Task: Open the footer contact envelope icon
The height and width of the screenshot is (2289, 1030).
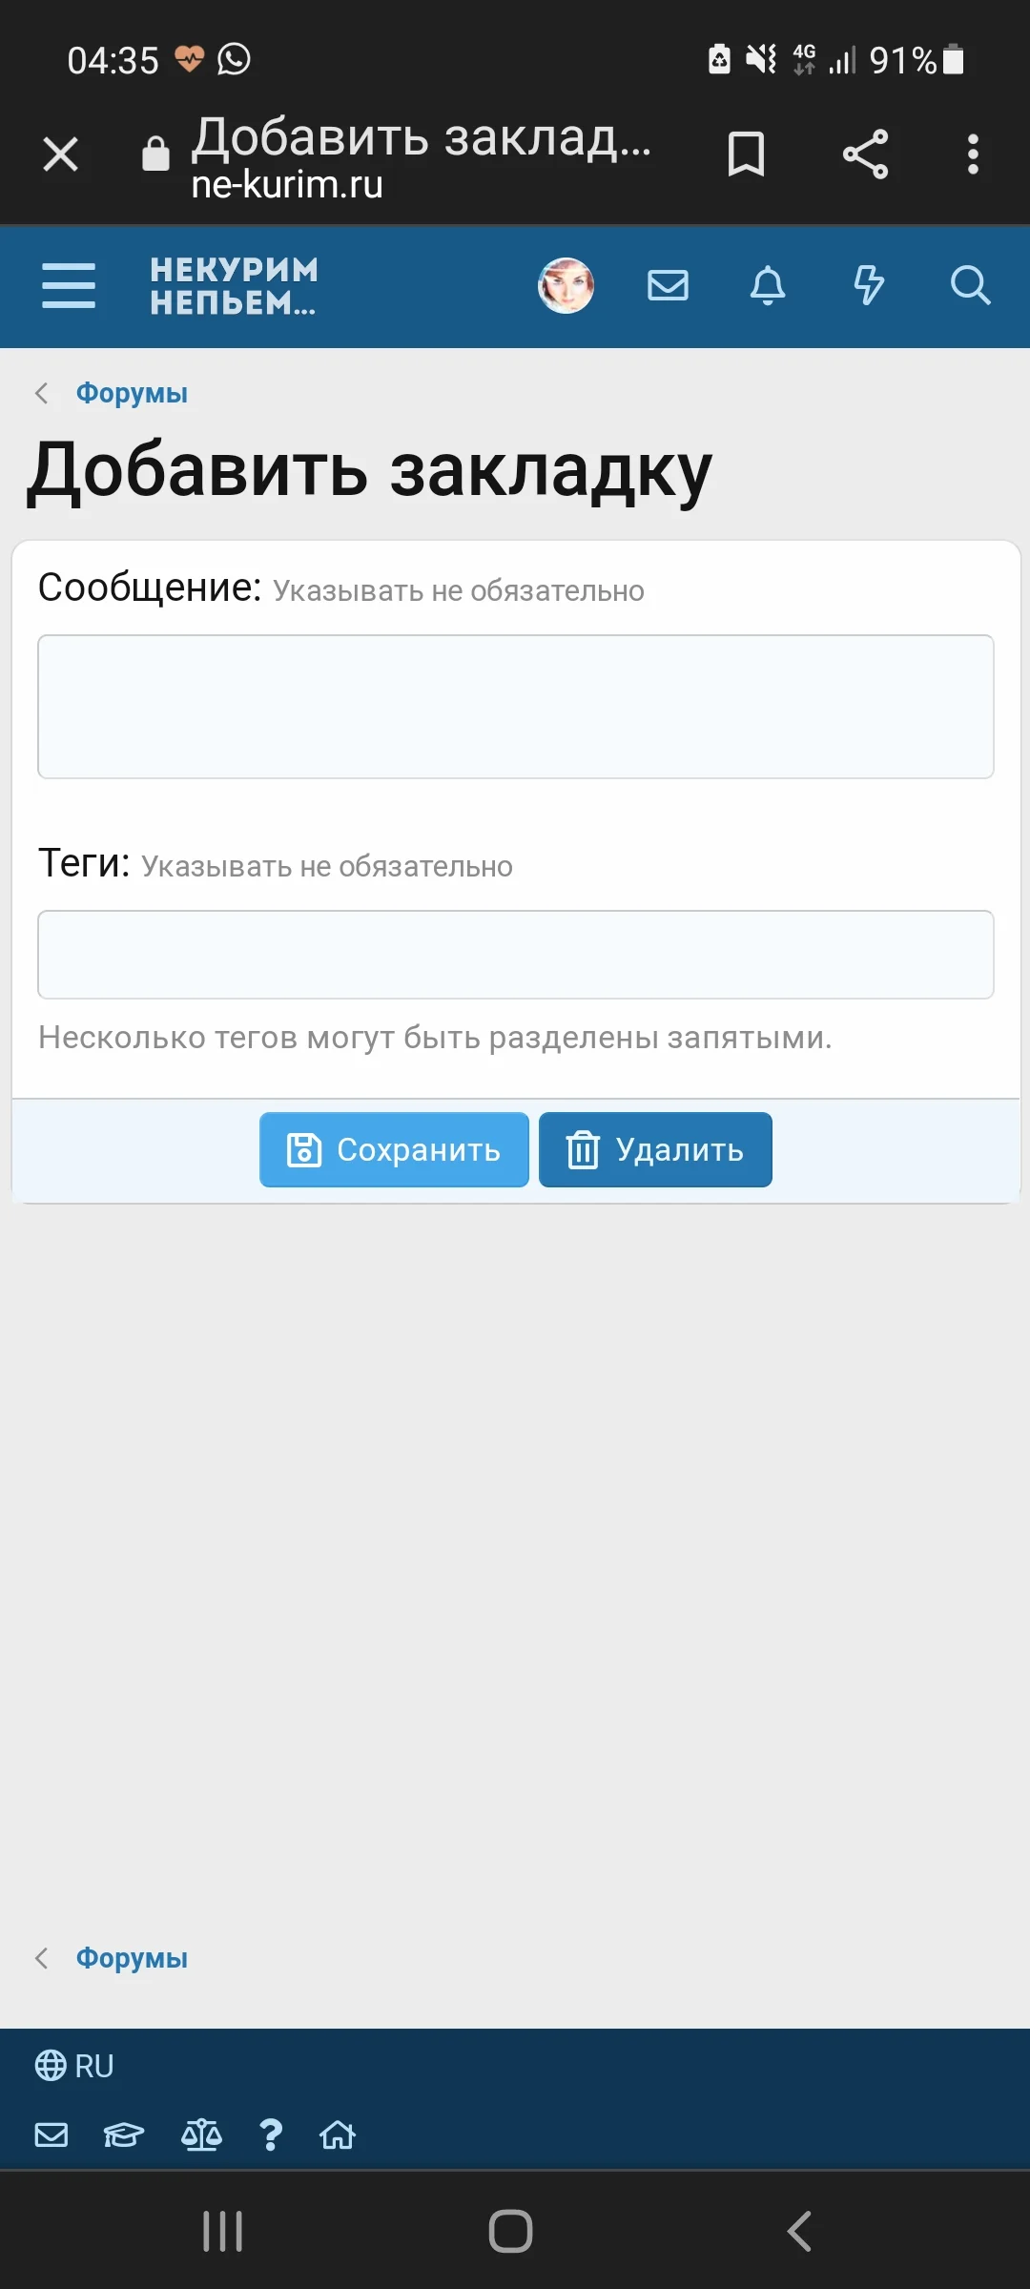Action: point(51,2134)
